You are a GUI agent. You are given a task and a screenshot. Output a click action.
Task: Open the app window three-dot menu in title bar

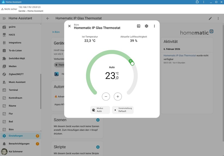[204, 2]
